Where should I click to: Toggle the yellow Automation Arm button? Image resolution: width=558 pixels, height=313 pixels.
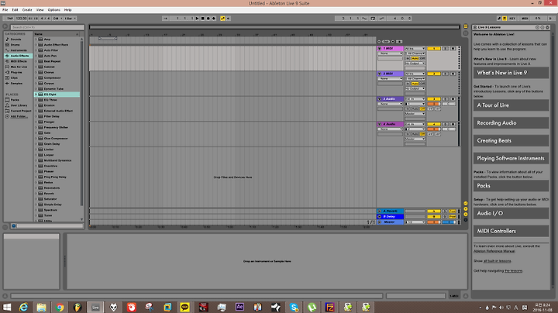click(222, 19)
